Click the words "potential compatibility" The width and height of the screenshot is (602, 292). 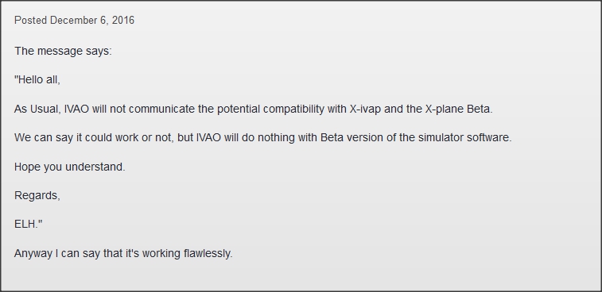[x=270, y=109]
